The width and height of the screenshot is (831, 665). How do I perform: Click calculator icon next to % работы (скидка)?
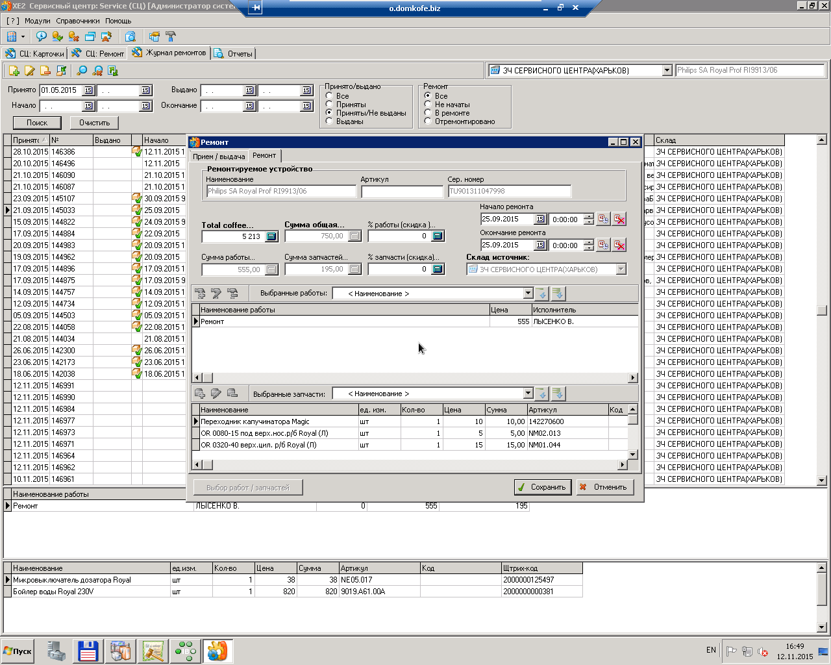pos(438,236)
